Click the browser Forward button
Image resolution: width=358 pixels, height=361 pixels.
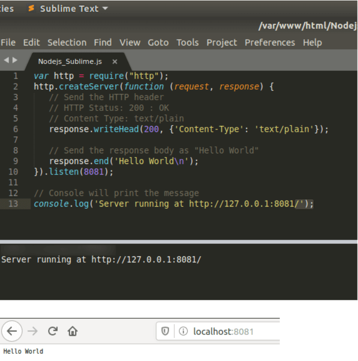(x=33, y=331)
